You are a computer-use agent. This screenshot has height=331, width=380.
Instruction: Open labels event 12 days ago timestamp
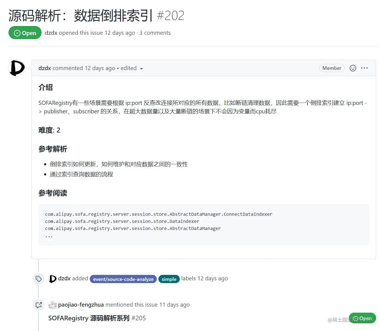tap(213, 278)
